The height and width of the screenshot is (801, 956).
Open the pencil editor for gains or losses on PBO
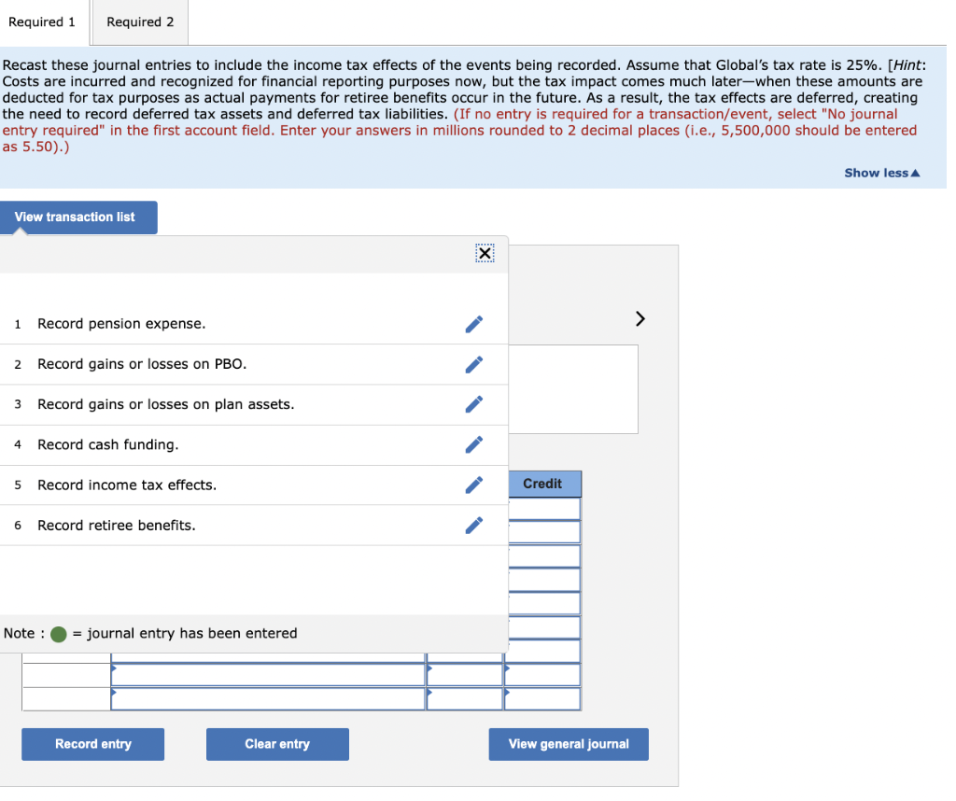click(474, 364)
